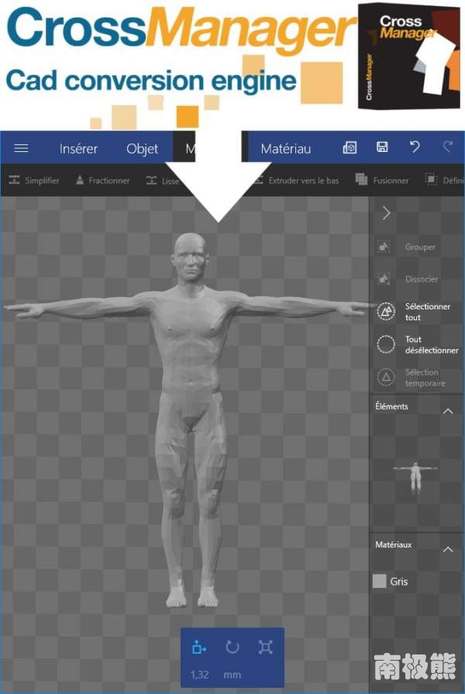Switch to the Objet tab
Viewport: 465px width, 694px height.
142,149
